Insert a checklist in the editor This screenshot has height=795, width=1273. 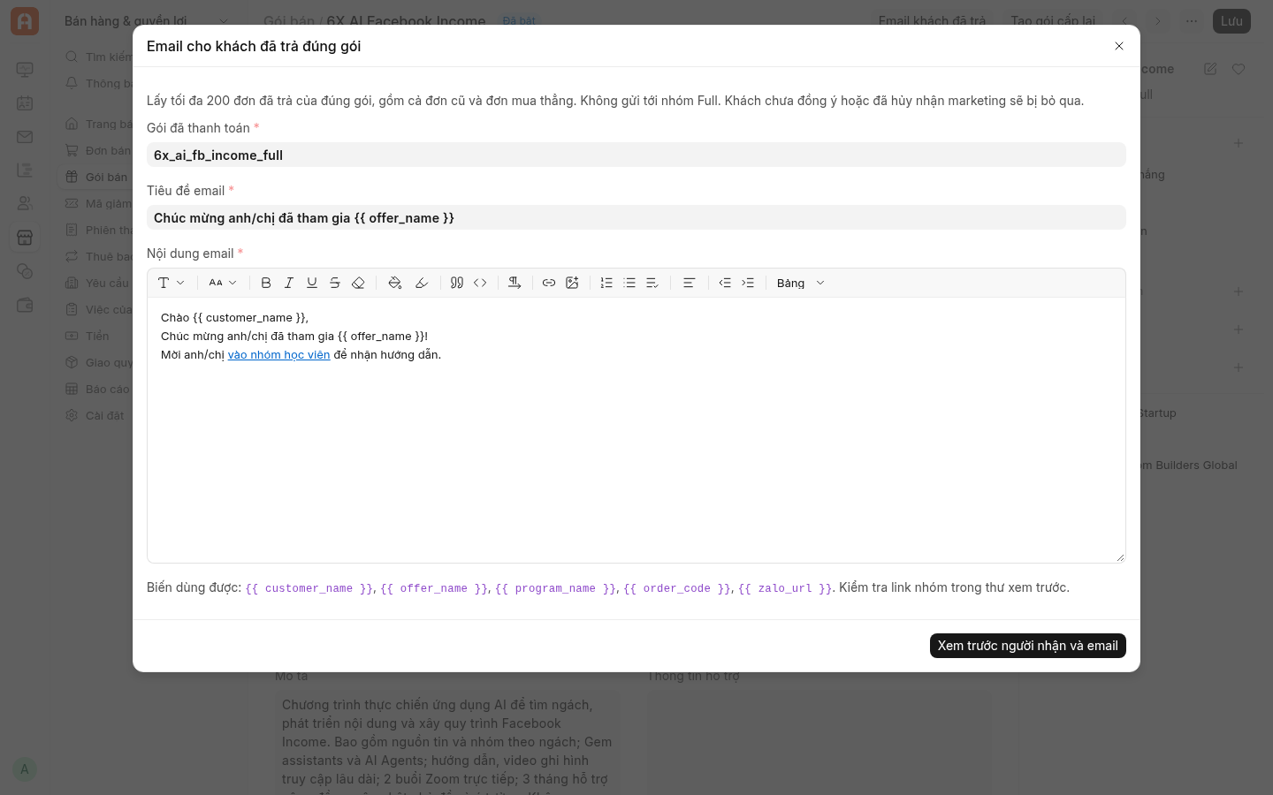coord(652,283)
